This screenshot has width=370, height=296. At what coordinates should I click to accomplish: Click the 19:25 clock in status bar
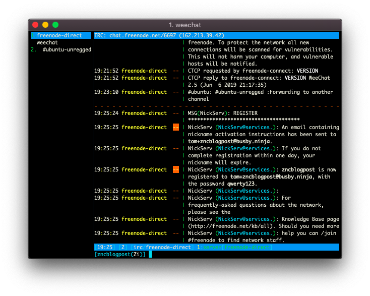105,247
